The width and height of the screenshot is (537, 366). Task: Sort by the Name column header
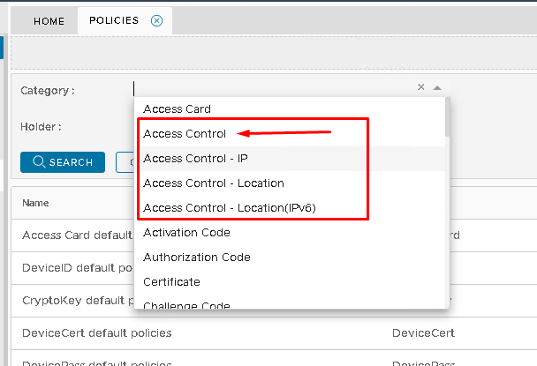(x=35, y=203)
